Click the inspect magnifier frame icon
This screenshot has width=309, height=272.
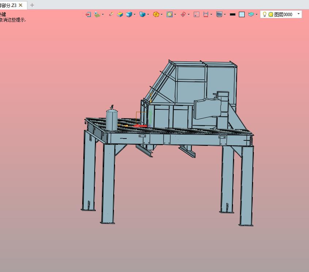click(x=169, y=14)
